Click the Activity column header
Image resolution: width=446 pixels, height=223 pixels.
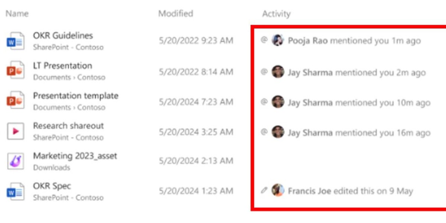click(276, 14)
